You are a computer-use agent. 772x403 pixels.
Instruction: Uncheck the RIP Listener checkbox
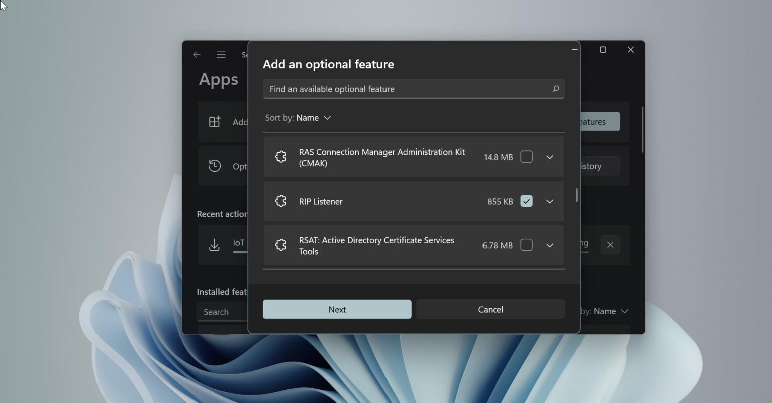(x=526, y=201)
